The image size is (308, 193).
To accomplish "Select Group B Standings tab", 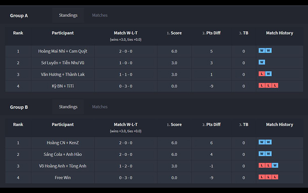I will point(68,107).
